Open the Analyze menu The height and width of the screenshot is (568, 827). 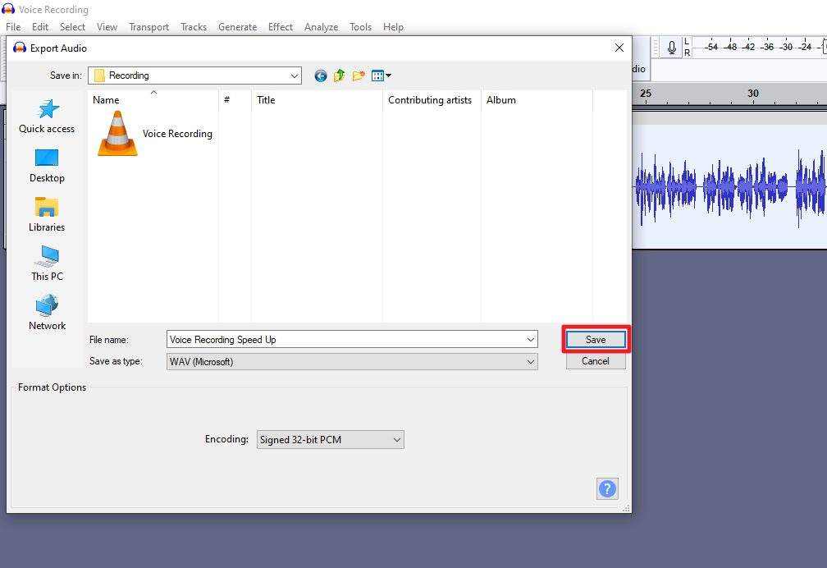[x=322, y=27]
